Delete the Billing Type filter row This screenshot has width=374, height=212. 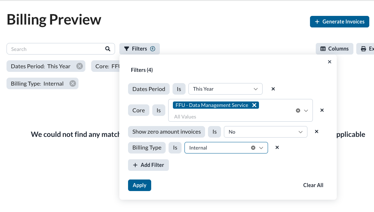pos(277,147)
